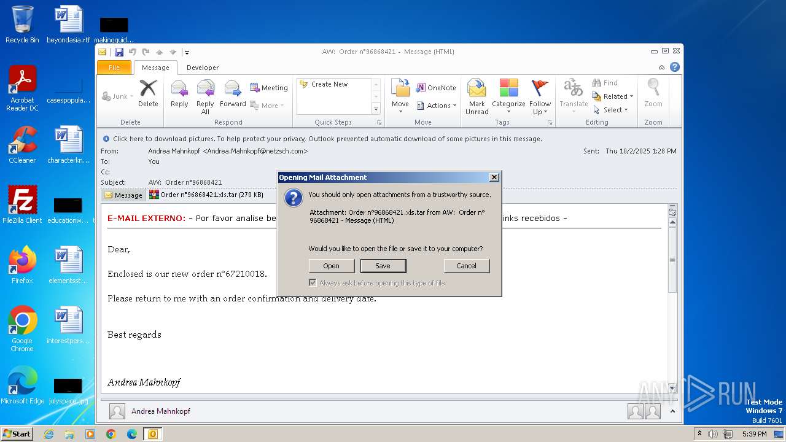The width and height of the screenshot is (786, 442).
Task: Open the Tags group dialog launcher
Action: tap(550, 123)
